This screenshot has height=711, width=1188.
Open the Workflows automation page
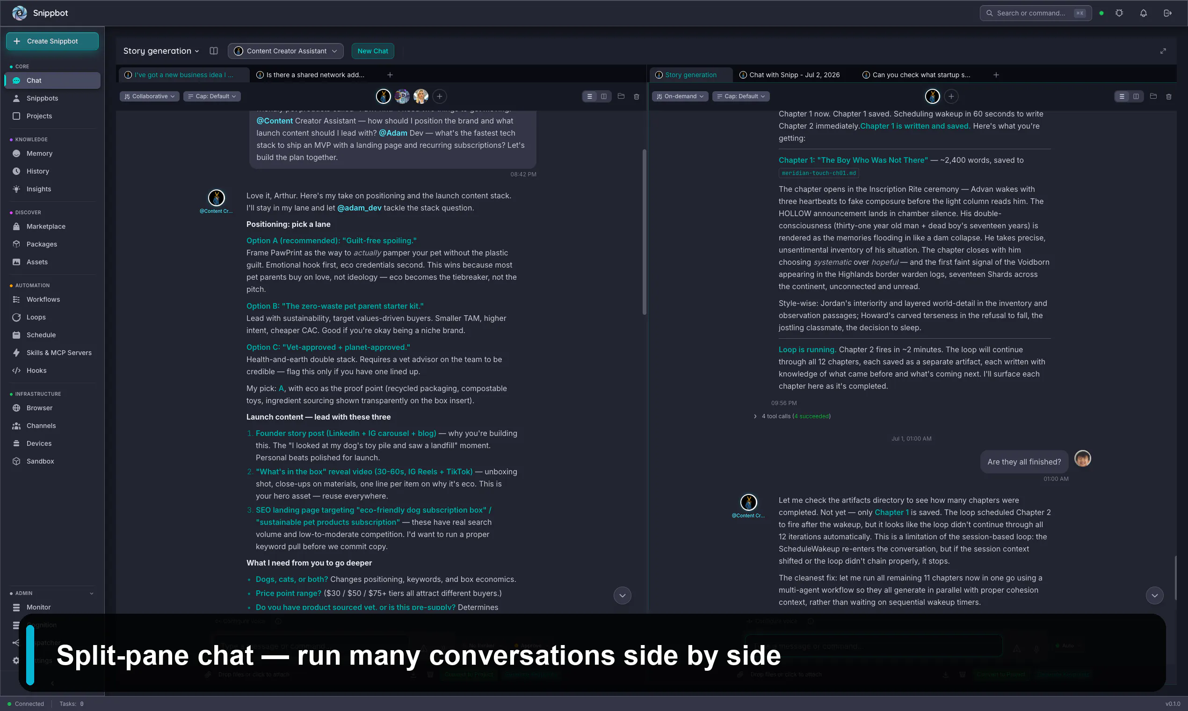(x=52, y=299)
